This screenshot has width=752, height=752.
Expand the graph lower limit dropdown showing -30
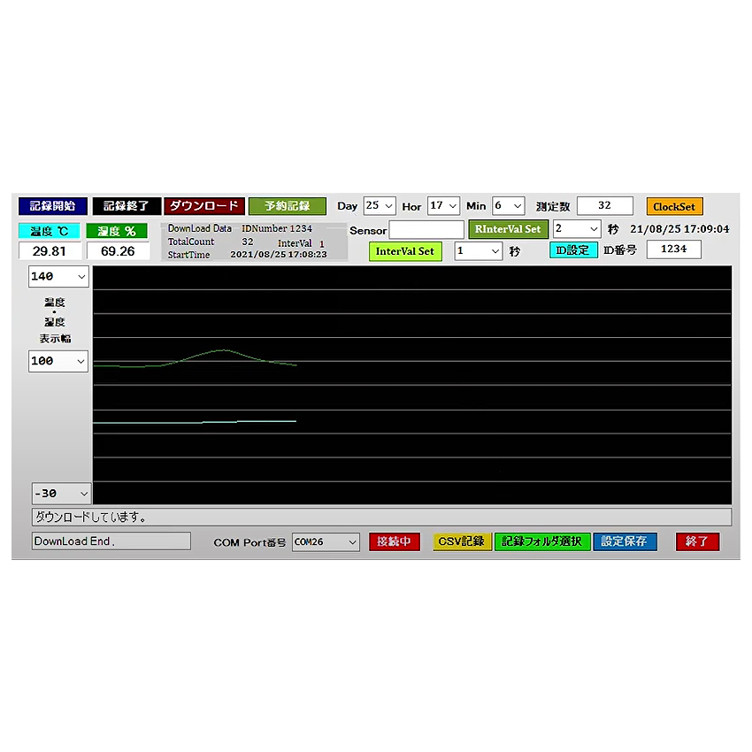coord(61,494)
